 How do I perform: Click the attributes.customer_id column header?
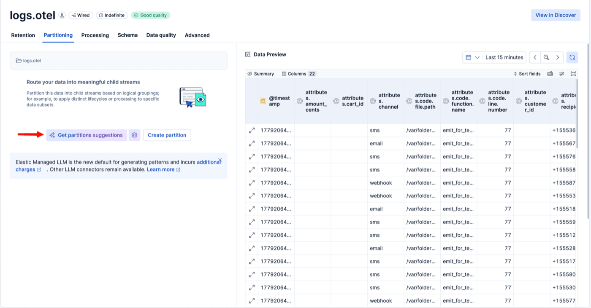point(532,101)
